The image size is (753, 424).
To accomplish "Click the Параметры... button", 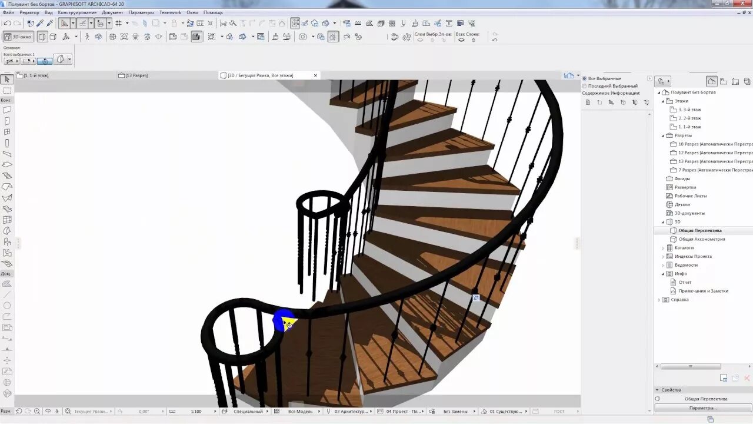I will 703,408.
